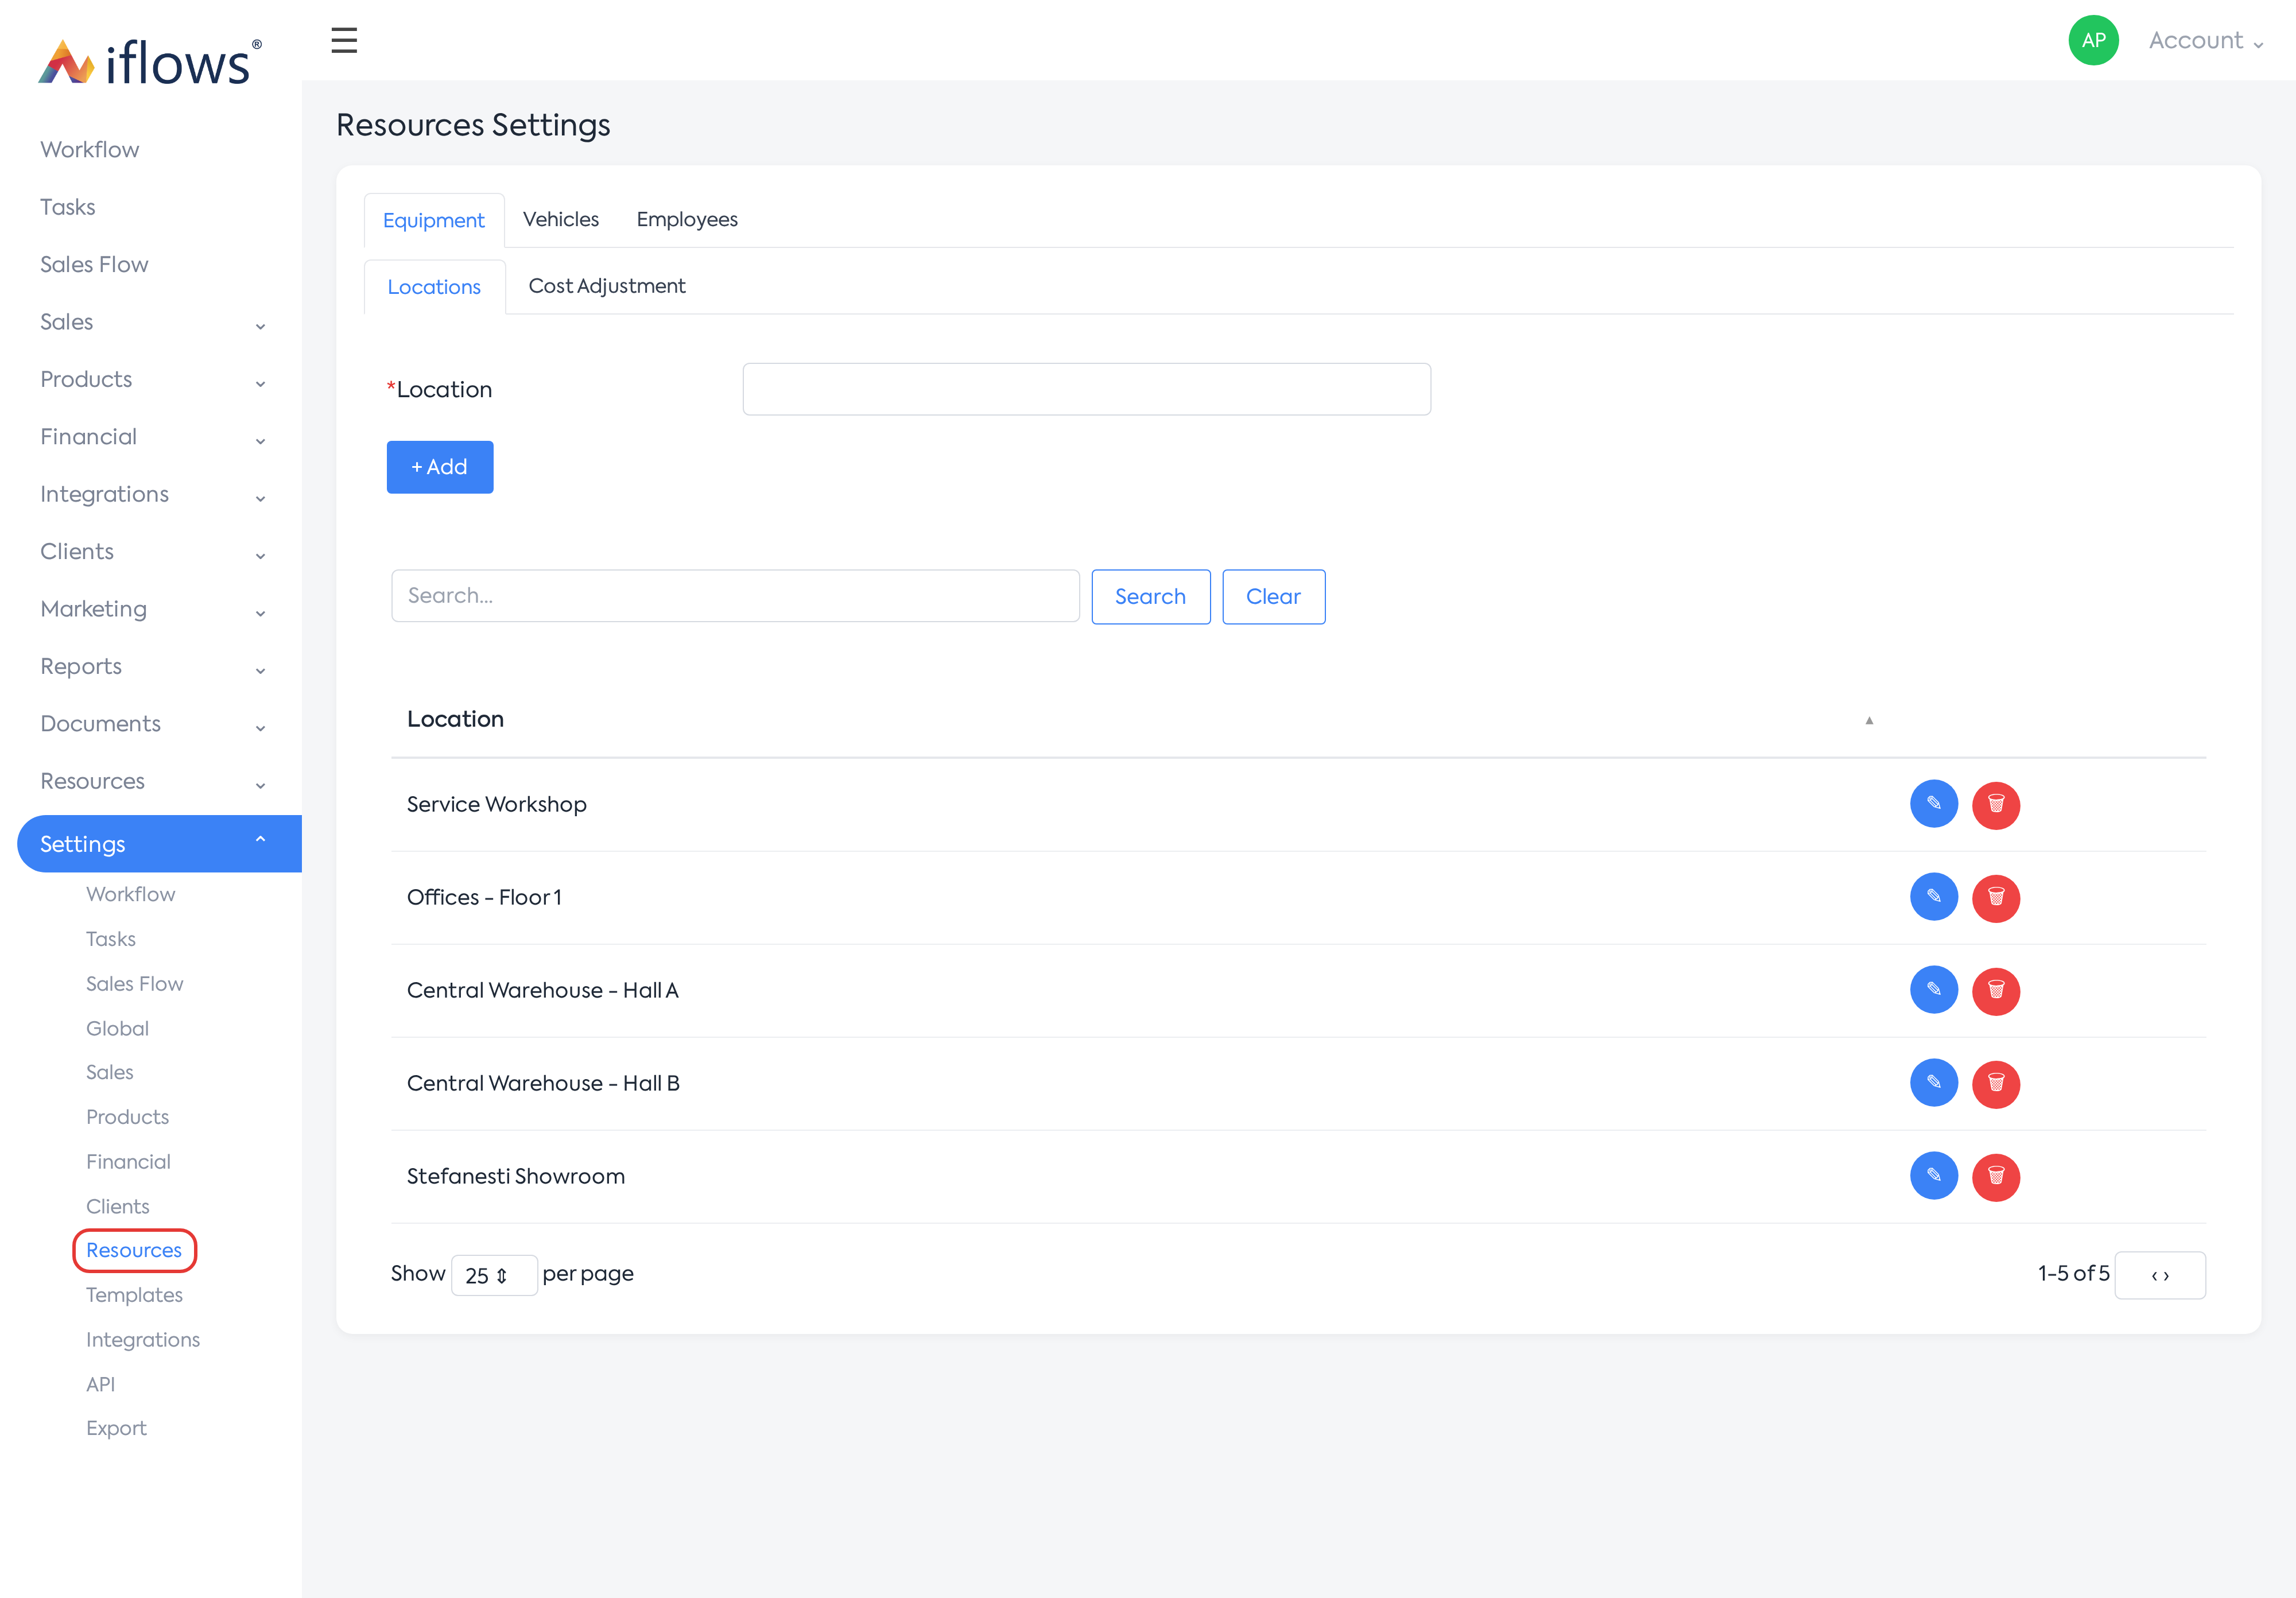Sort by the Location column arrow
Image resolution: width=2296 pixels, height=1598 pixels.
(x=1869, y=720)
